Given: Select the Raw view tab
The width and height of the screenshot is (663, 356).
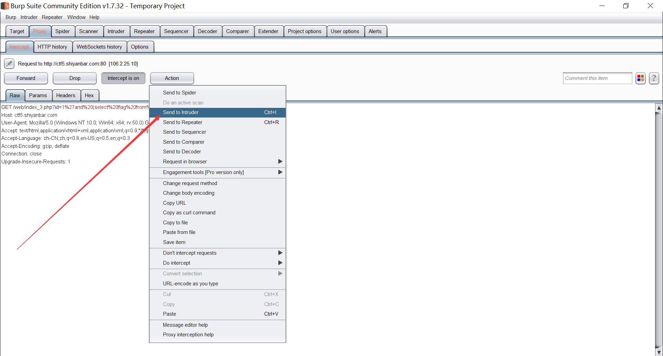Looking at the screenshot, I should tap(15, 95).
